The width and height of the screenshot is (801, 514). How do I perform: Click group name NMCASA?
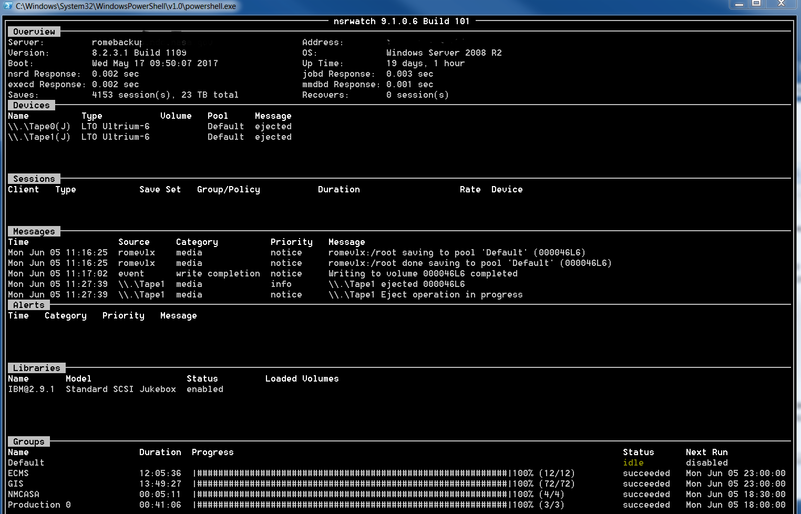coord(24,494)
